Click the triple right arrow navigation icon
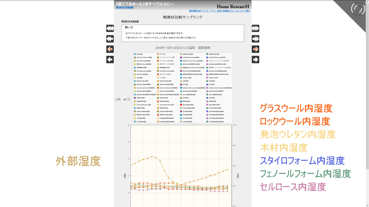The image size is (369, 207). (255, 29)
